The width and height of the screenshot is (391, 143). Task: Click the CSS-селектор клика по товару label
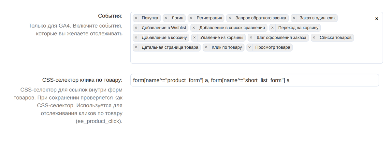(x=82, y=80)
